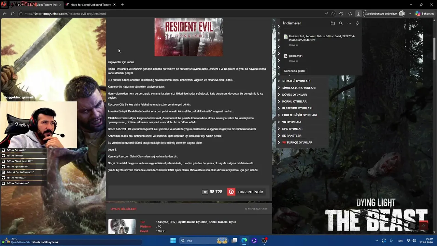Expand SİMULASYON OYUNLARI category

coord(299,88)
